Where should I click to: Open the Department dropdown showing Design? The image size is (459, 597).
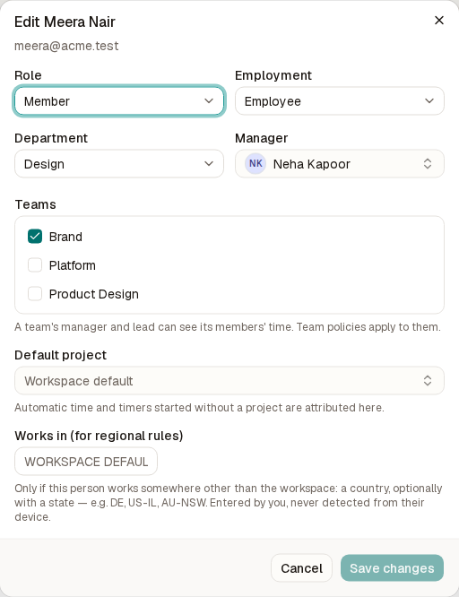(119, 164)
